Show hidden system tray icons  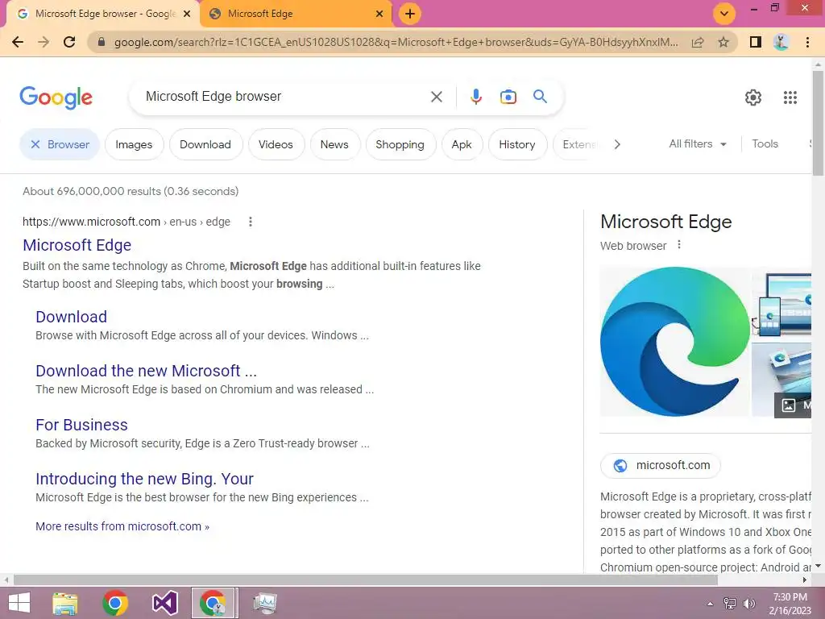coord(710,604)
